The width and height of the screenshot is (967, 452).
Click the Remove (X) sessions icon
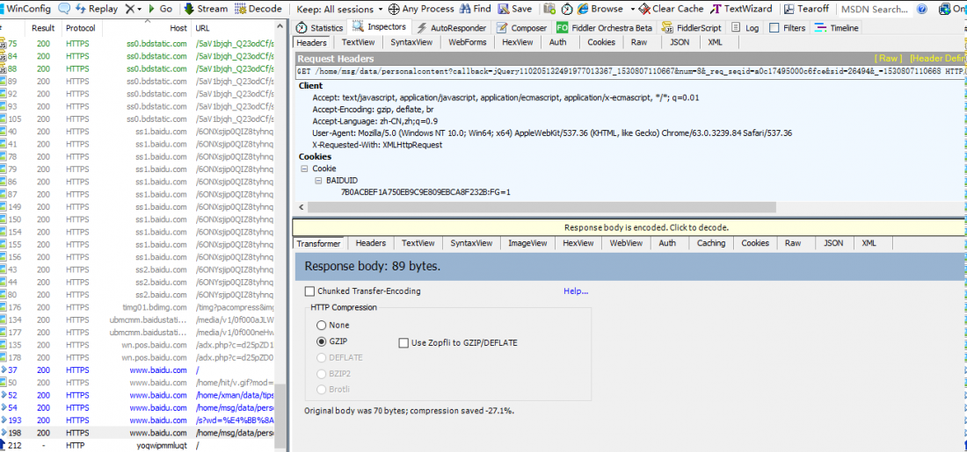129,9
